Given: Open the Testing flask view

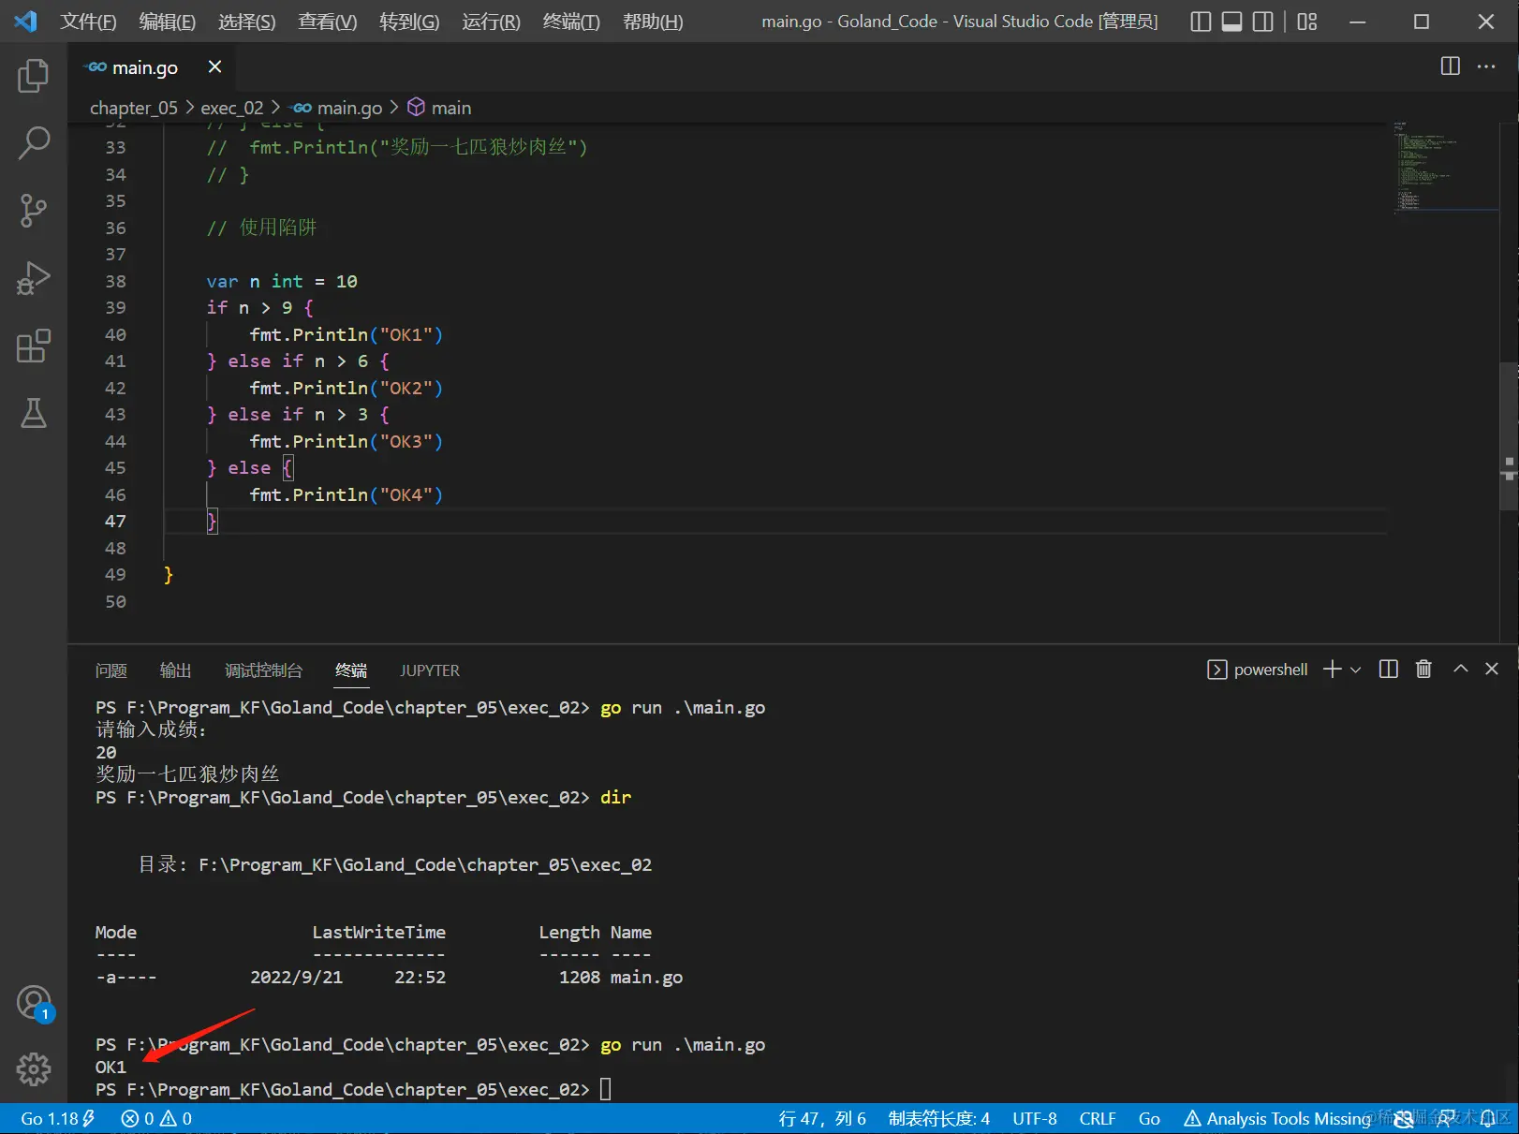Looking at the screenshot, I should [34, 413].
